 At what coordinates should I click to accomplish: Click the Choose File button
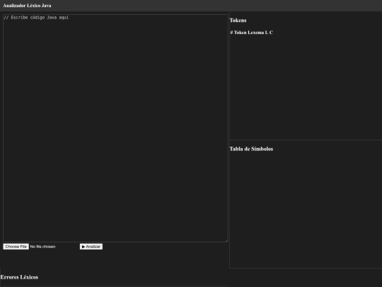[16, 247]
